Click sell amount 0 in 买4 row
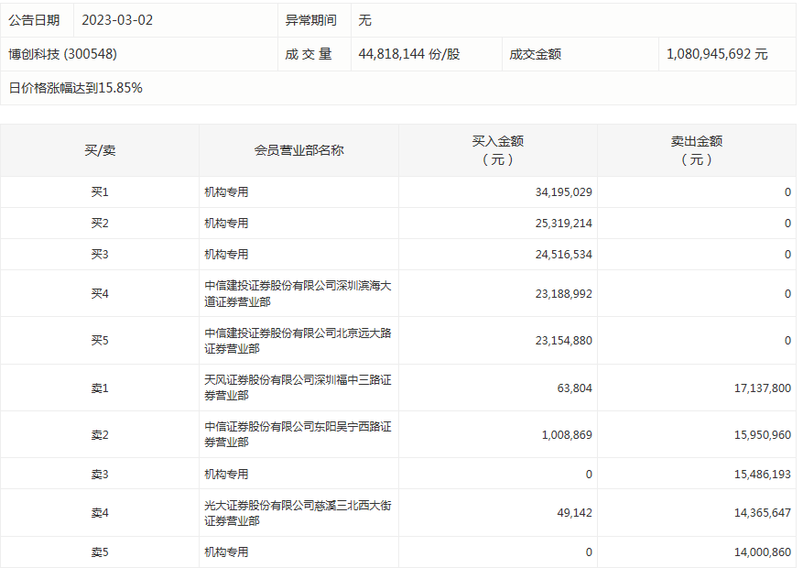This screenshot has height=568, width=803. pyautogui.click(x=787, y=294)
